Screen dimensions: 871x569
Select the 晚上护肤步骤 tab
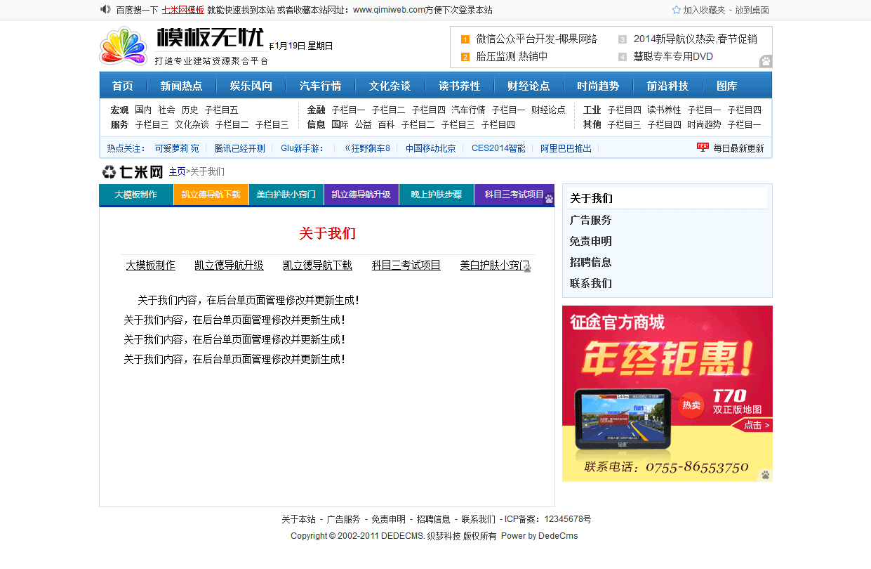436,195
